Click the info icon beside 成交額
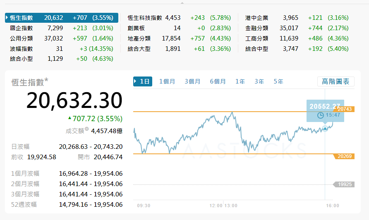Image resolution: width=369 pixels, height=220 pixels. point(86,129)
